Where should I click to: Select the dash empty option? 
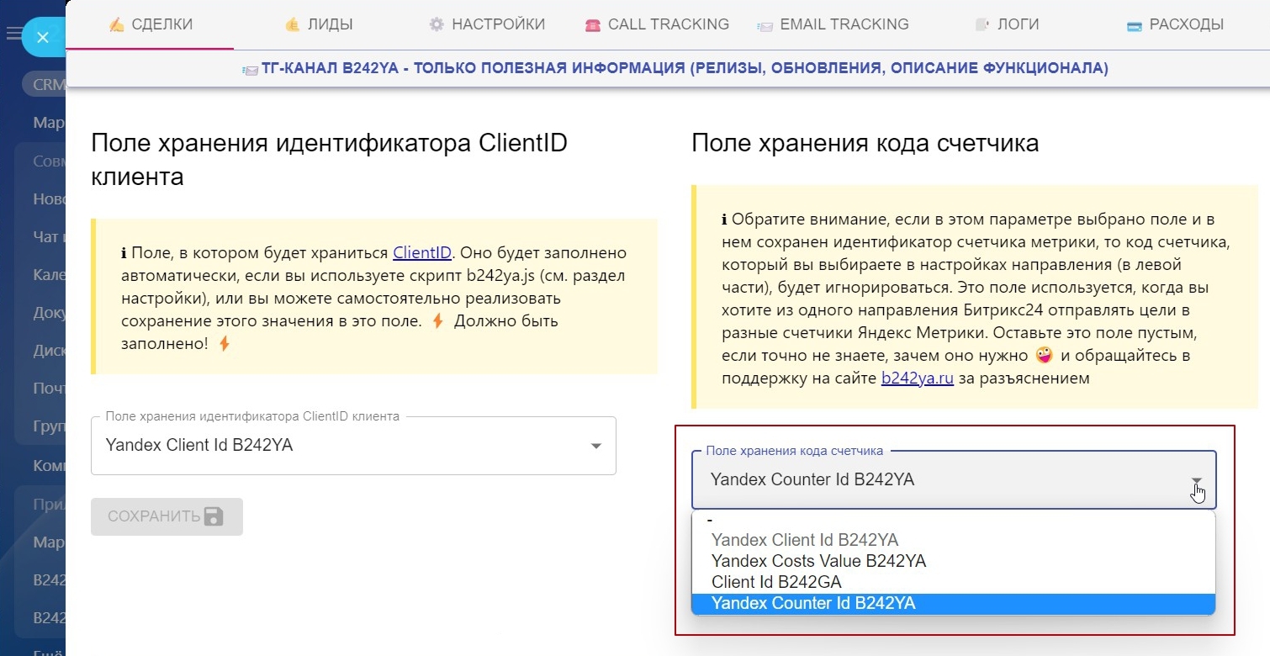pos(953,521)
